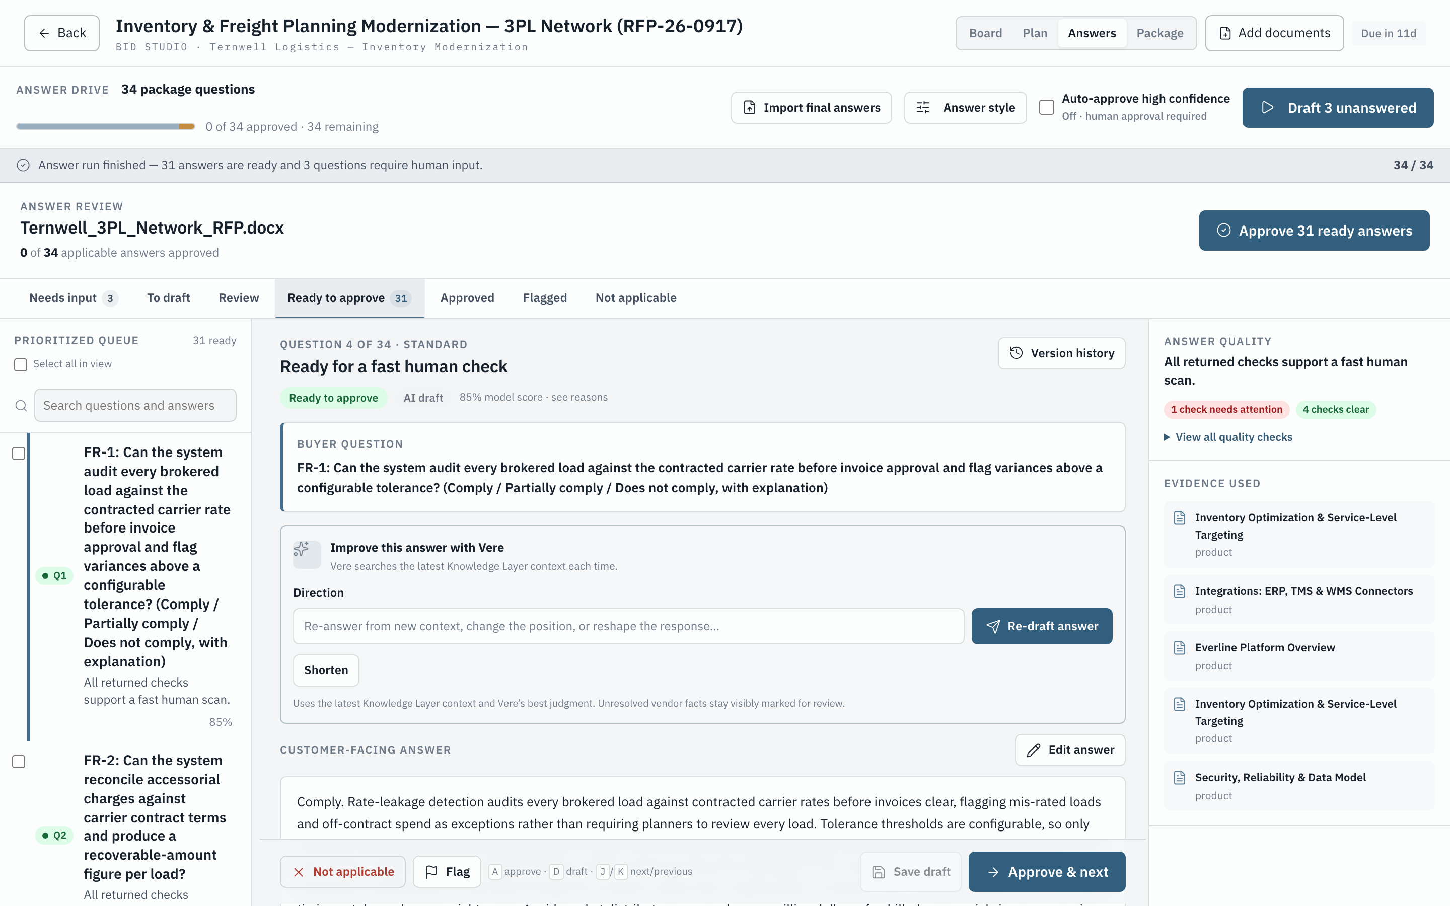Viewport: 1450px width, 906px height.
Task: Open the Needs input tab
Action: pos(73,298)
